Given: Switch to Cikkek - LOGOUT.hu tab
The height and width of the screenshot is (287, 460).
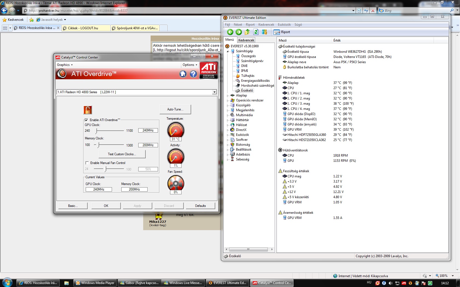Looking at the screenshot, I should tap(86, 28).
